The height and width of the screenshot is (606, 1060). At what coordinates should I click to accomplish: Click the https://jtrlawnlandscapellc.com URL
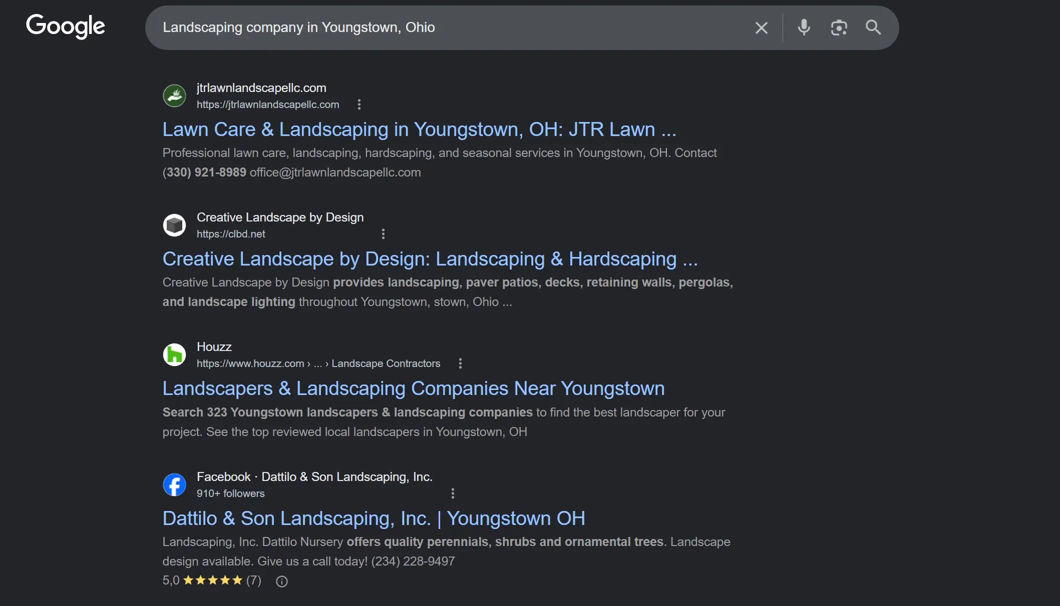[267, 104]
